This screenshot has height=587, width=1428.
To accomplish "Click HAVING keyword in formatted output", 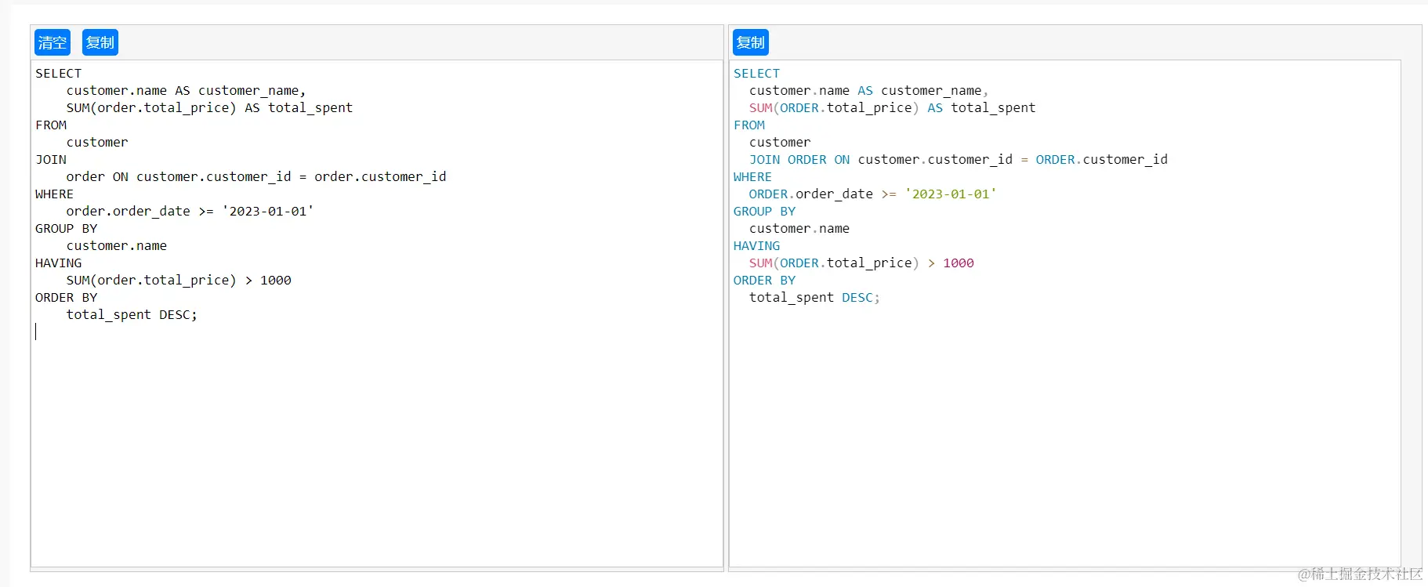I will 756,246.
